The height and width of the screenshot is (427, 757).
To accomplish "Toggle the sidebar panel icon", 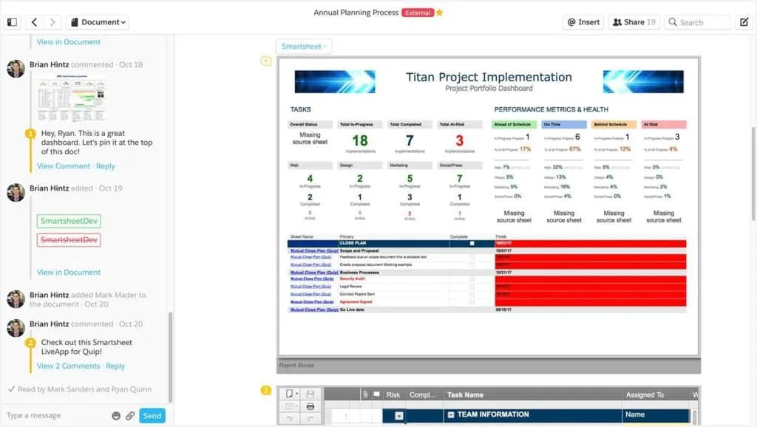I will [x=10, y=21].
